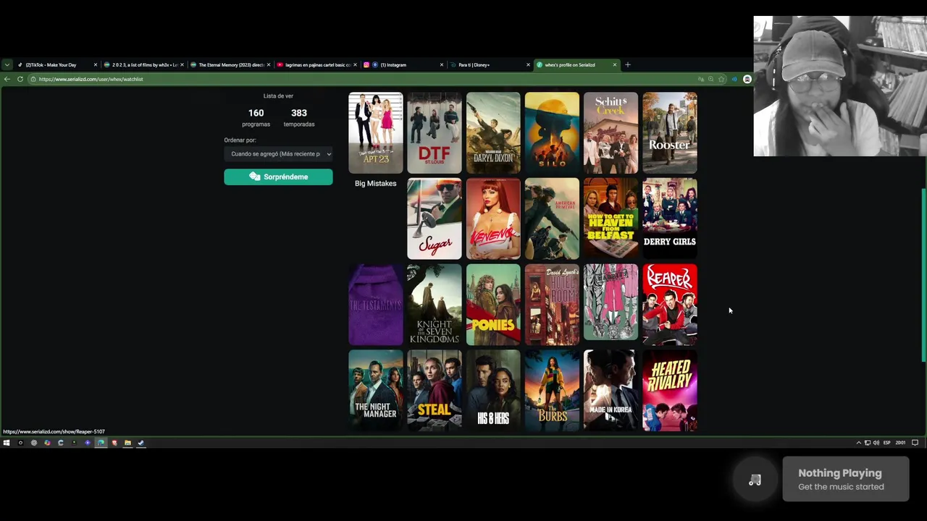Open the Steal show poster
Viewport: 927px width, 521px height.
pyautogui.click(x=435, y=391)
